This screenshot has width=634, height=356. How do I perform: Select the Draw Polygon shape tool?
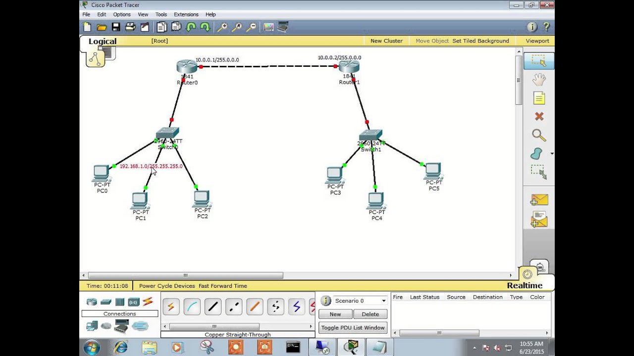tap(536, 154)
